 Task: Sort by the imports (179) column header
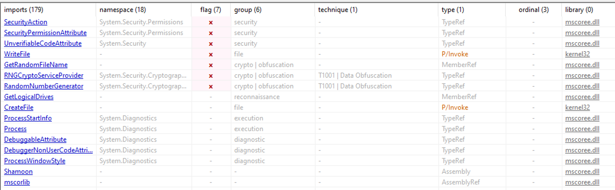point(24,10)
